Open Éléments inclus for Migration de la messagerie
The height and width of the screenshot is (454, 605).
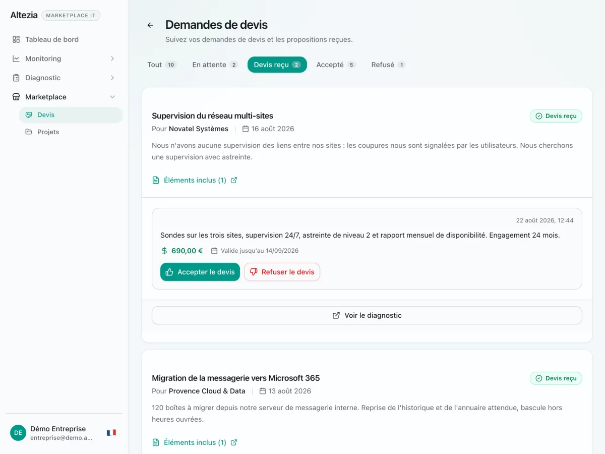(195, 442)
